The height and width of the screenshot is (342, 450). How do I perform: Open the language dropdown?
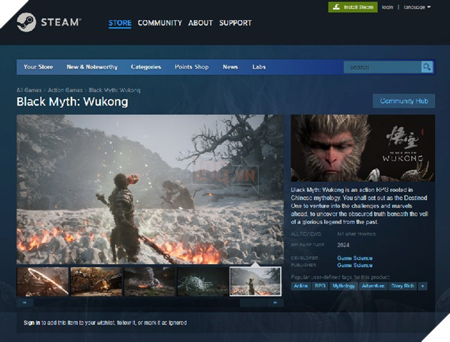point(417,7)
